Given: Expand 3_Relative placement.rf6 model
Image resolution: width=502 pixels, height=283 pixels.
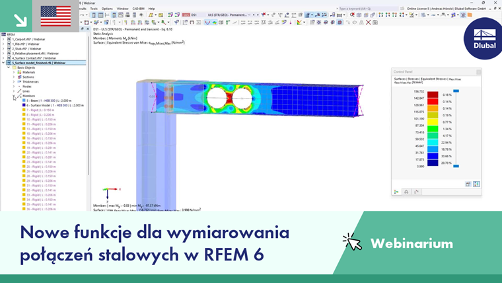Looking at the screenshot, I should (3, 54).
